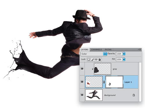Toggle Lock transparent pixels icon
Screen dimensions: 145x108
[x=89, y=59]
